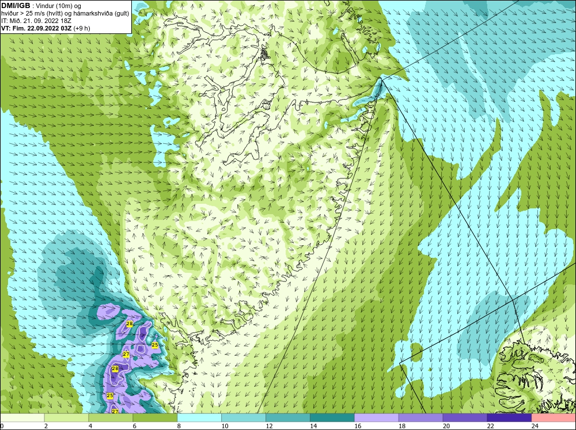Click the "(+9 h)" forecast offset text
This screenshot has height=430, width=576.
point(82,28)
